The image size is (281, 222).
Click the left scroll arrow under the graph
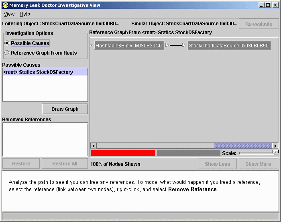tap(94, 146)
